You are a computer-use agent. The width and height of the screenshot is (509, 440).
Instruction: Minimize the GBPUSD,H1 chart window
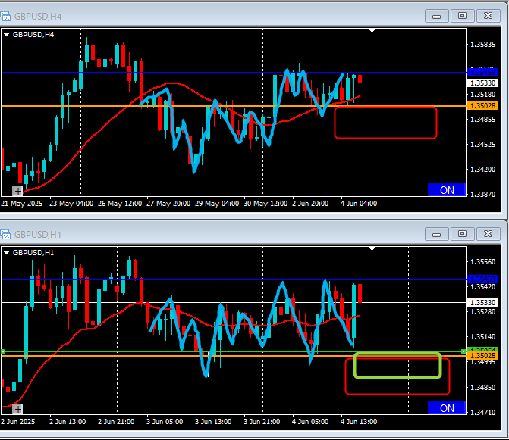coord(437,234)
